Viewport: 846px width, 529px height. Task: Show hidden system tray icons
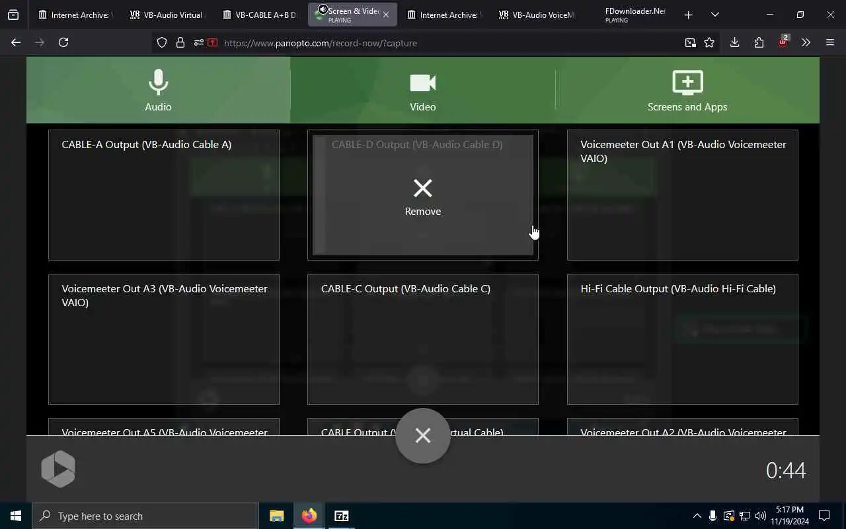(x=697, y=516)
